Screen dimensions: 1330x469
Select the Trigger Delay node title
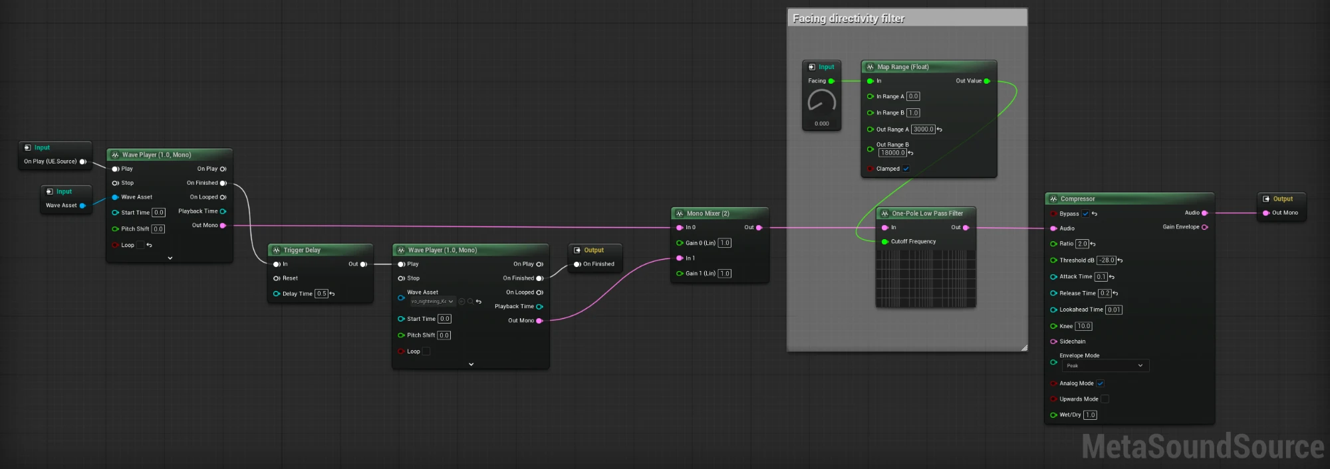(302, 250)
